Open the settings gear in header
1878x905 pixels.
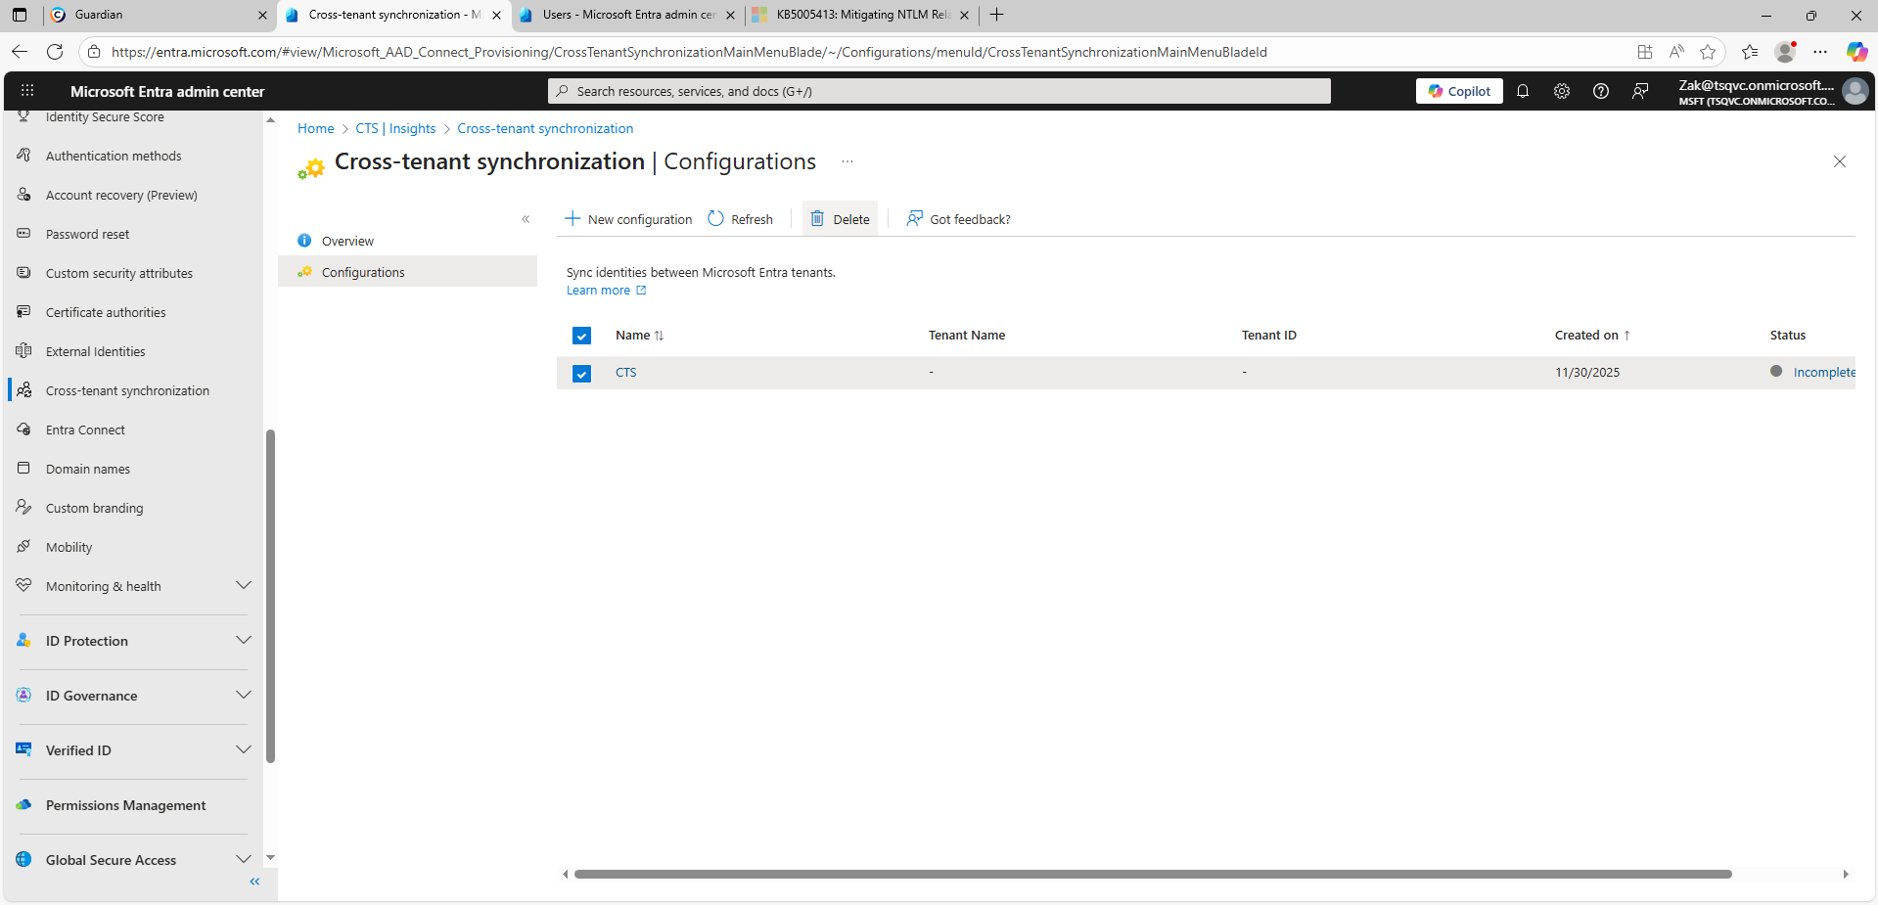(x=1562, y=91)
